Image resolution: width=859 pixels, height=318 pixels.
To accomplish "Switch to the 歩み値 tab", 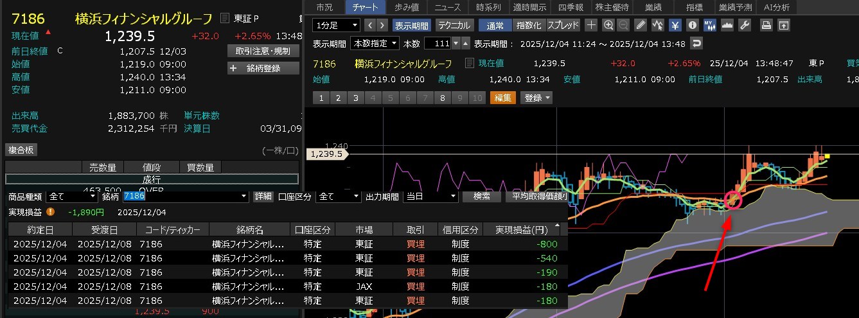I will click(408, 7).
